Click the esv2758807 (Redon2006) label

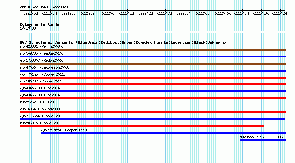[x=42, y=60]
